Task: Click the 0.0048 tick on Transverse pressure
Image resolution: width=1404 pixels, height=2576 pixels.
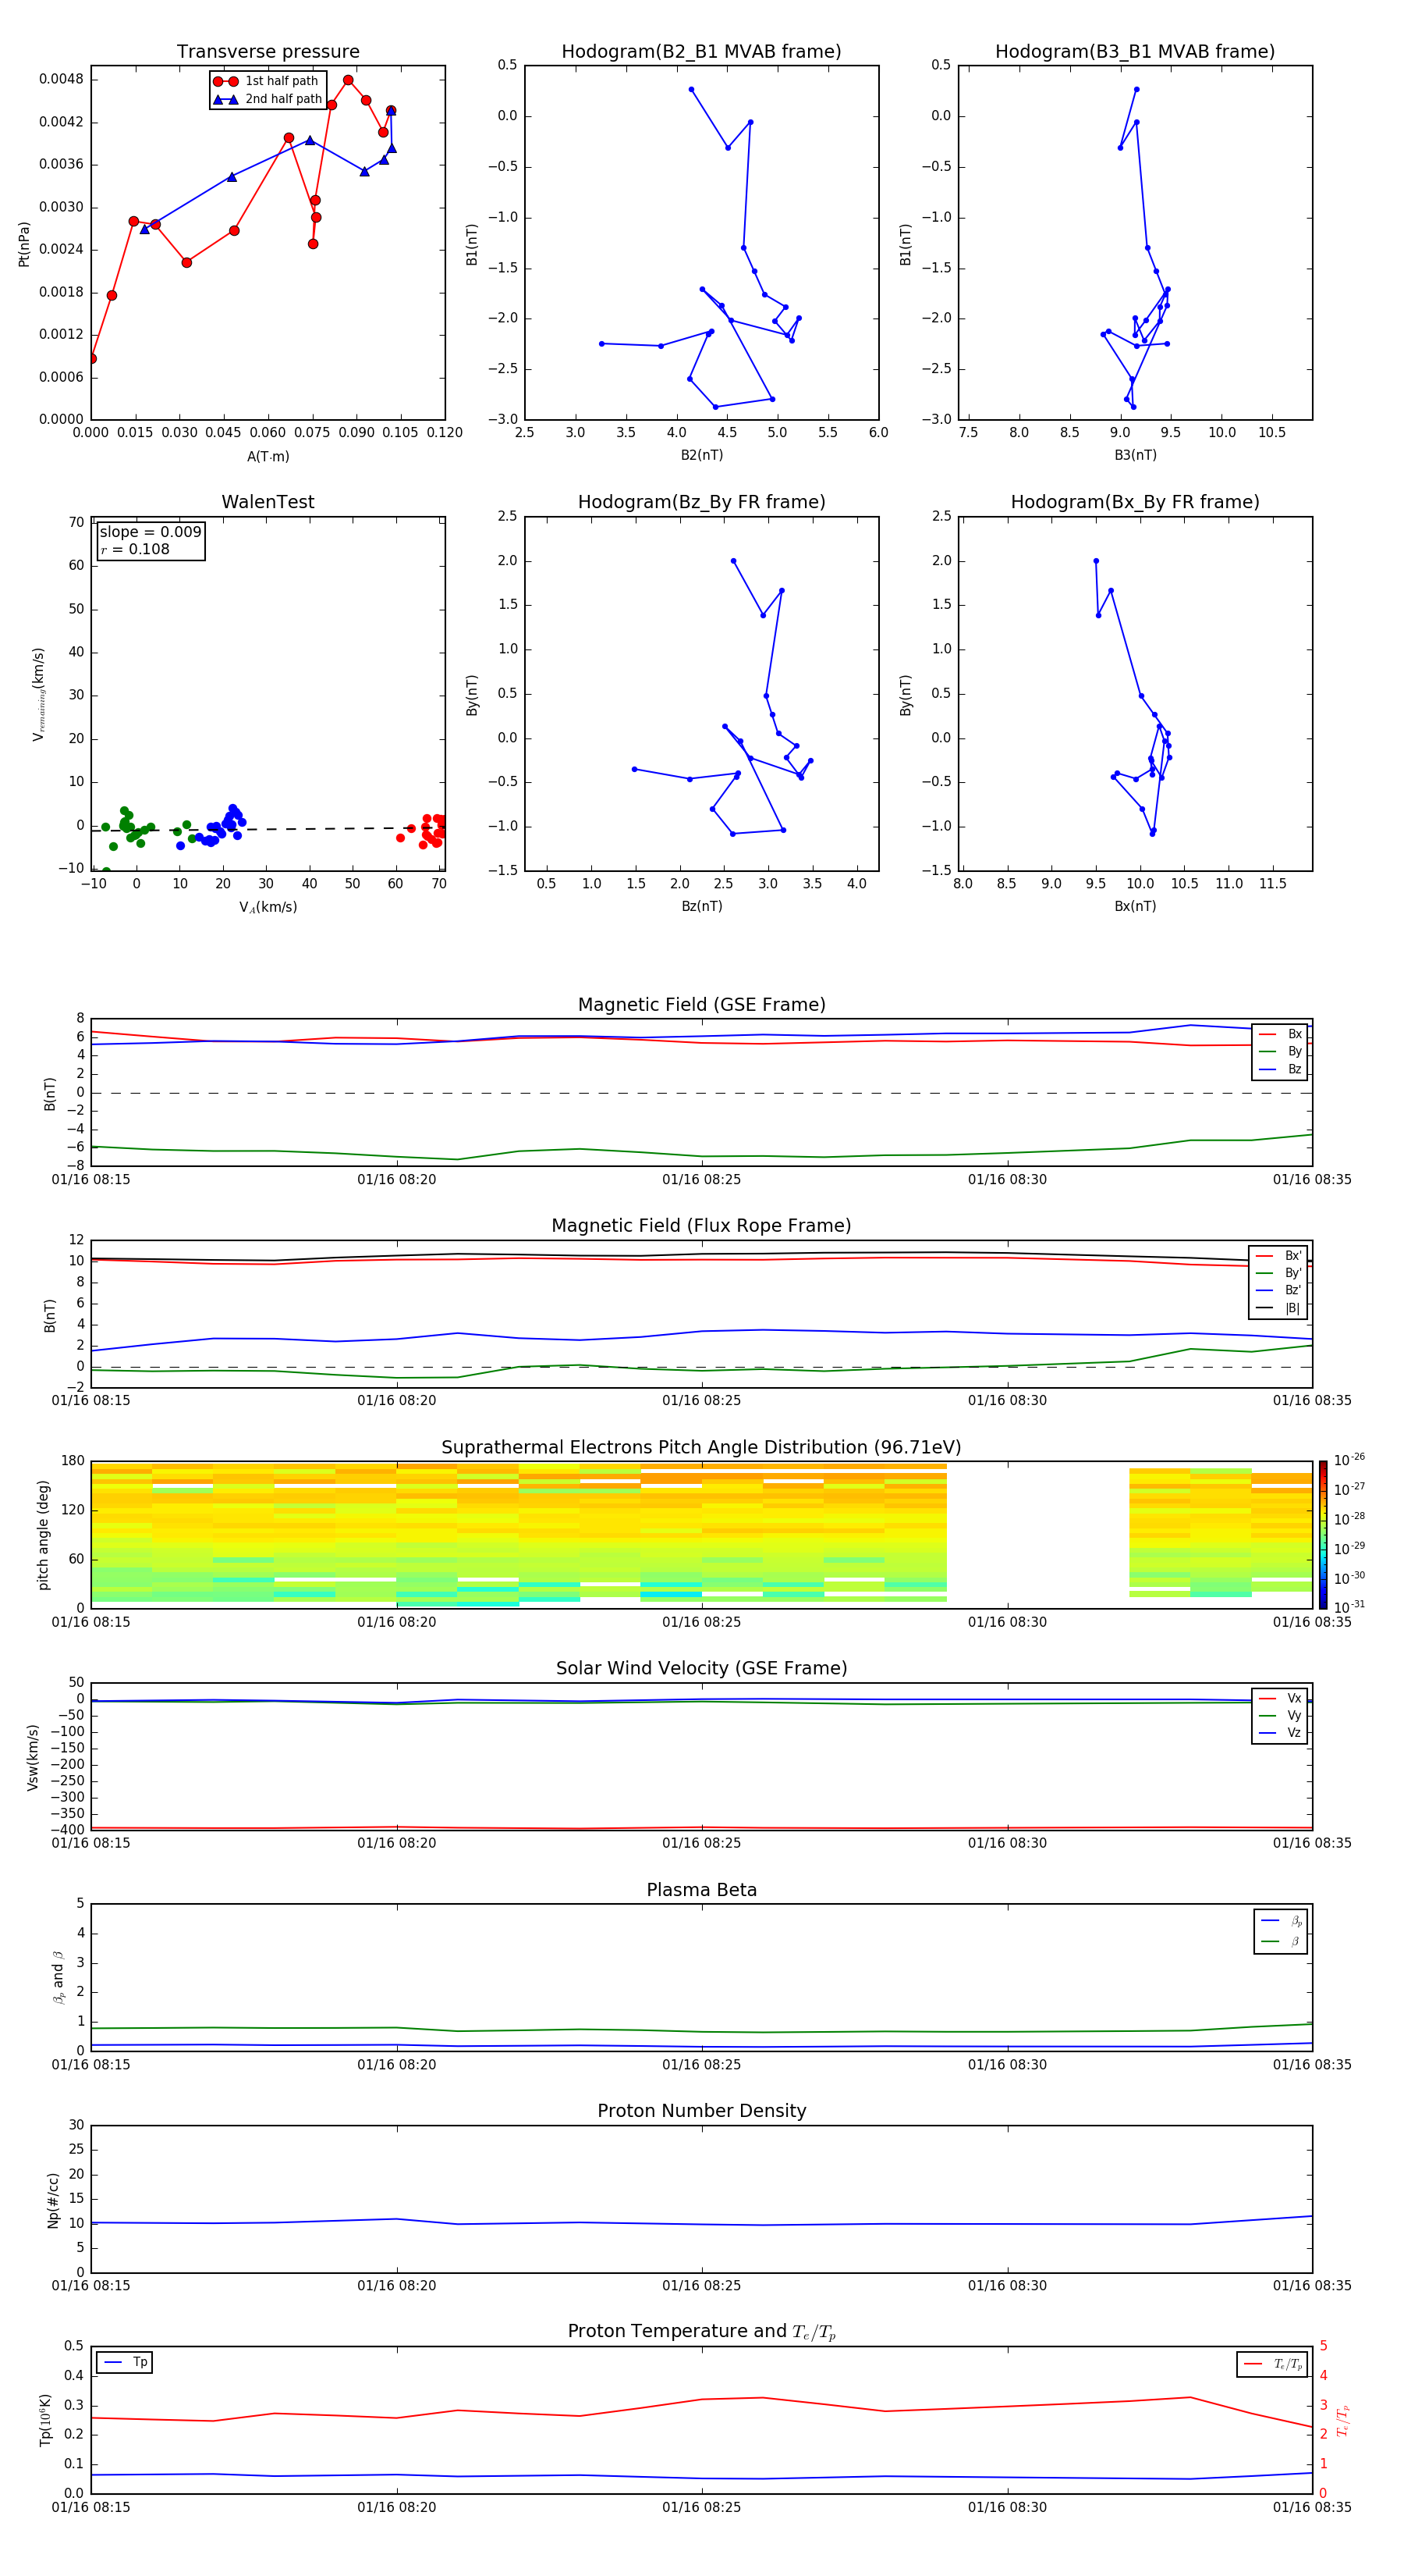Action: pyautogui.click(x=61, y=79)
